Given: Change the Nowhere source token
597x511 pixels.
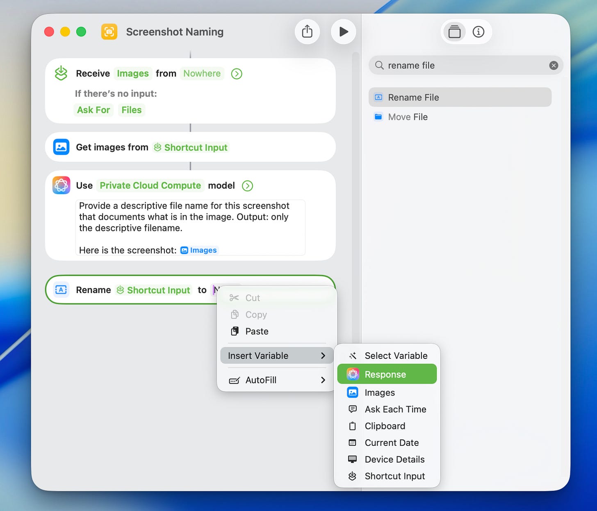Looking at the screenshot, I should [202, 73].
